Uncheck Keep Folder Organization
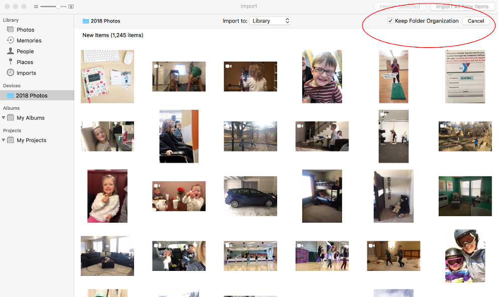The width and height of the screenshot is (498, 297). [x=390, y=21]
